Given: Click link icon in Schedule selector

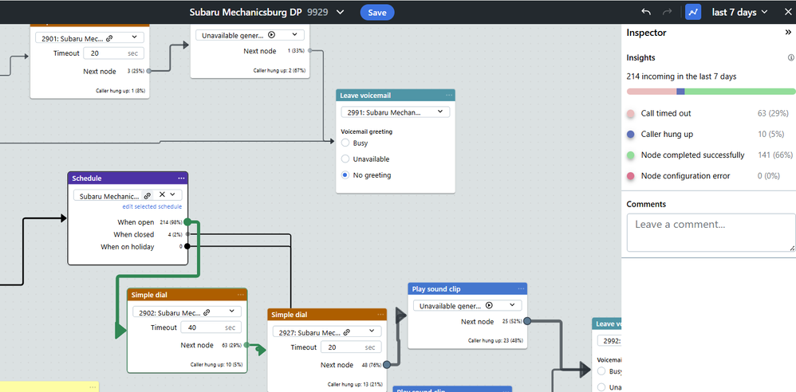Looking at the screenshot, I should click(x=148, y=195).
